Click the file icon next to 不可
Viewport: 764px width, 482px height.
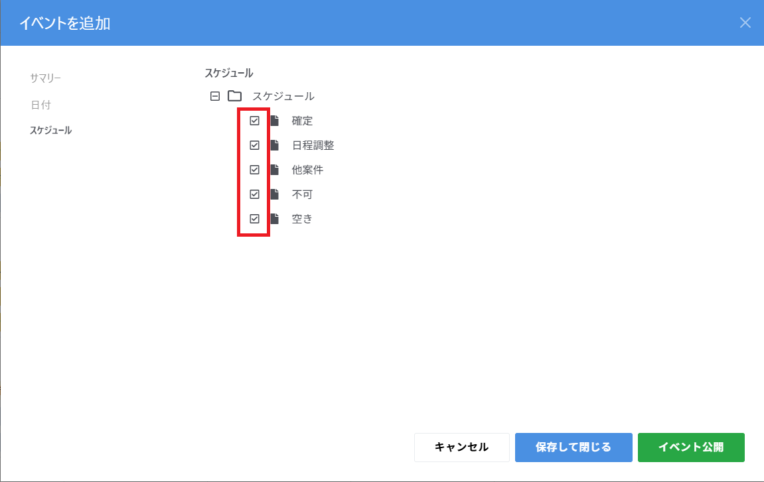274,194
